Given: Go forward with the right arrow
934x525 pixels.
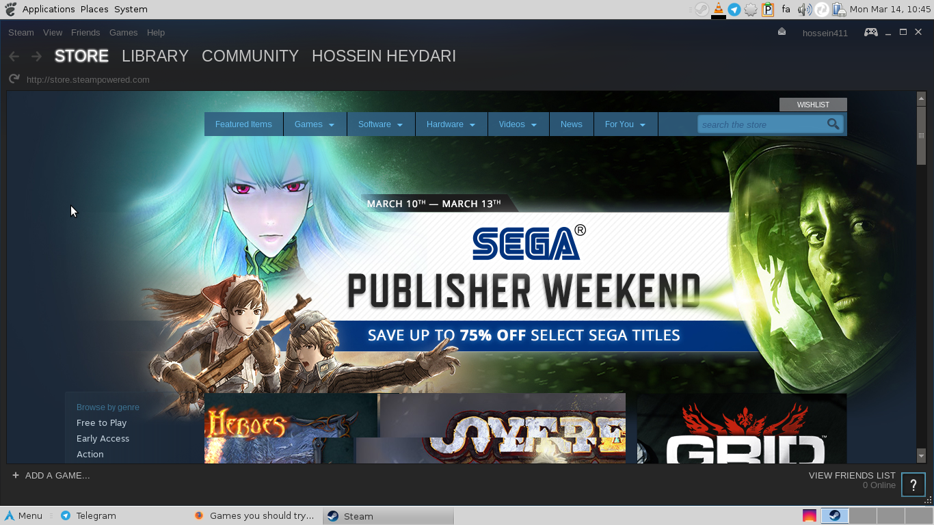Looking at the screenshot, I should tap(37, 57).
